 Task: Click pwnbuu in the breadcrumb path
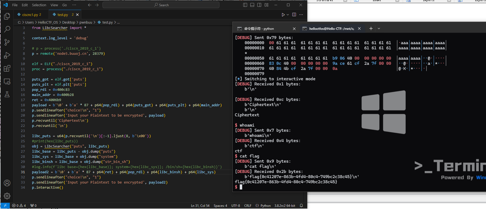point(86,22)
